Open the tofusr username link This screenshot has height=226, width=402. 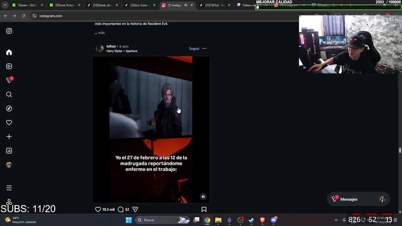(111, 46)
